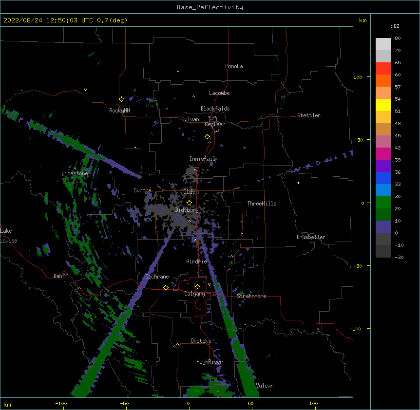
Task: Select the purple 39–36 dBZ legend swatch
Action: 383,166
